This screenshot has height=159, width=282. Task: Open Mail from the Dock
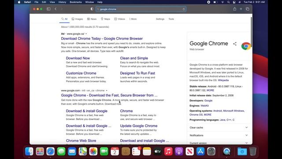pyautogui.click(x=72, y=151)
